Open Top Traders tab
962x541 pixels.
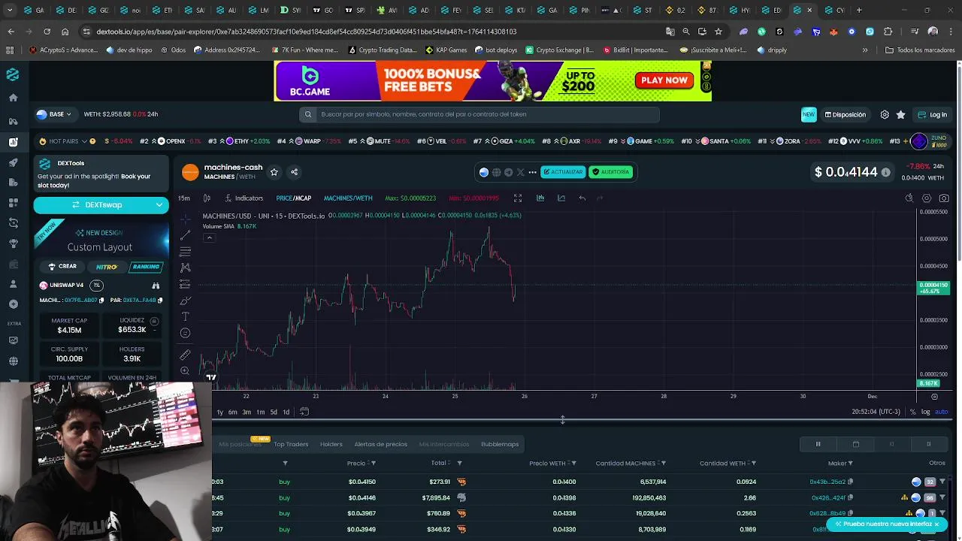(291, 444)
